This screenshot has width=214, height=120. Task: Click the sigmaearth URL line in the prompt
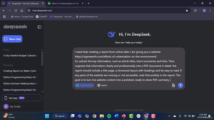tap(116, 56)
